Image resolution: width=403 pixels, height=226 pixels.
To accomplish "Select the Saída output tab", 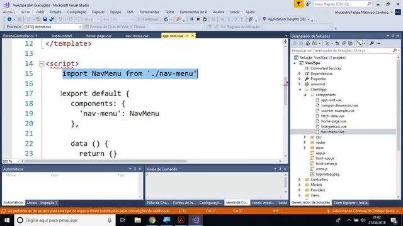I will tap(283, 203).
